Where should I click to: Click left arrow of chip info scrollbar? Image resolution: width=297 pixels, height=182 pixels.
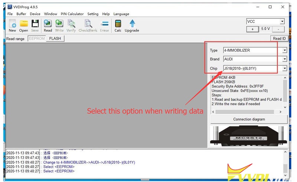click(x=213, y=112)
